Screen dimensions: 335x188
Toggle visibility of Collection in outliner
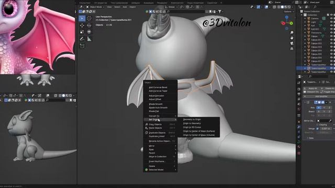pyautogui.click(x=331, y=15)
